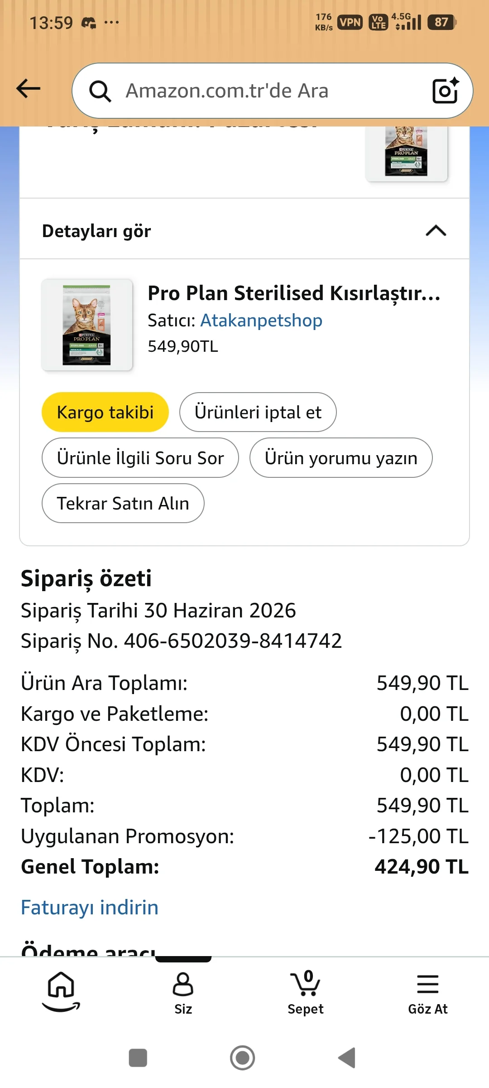Open the Sepet cart icon
The width and height of the screenshot is (489, 1088).
(306, 992)
